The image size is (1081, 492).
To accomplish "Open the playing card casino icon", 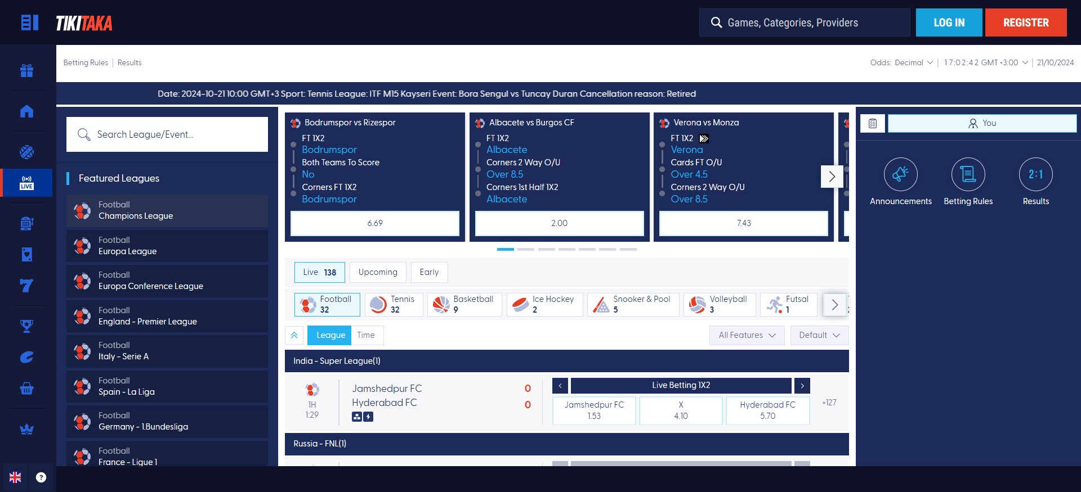I will (26, 255).
